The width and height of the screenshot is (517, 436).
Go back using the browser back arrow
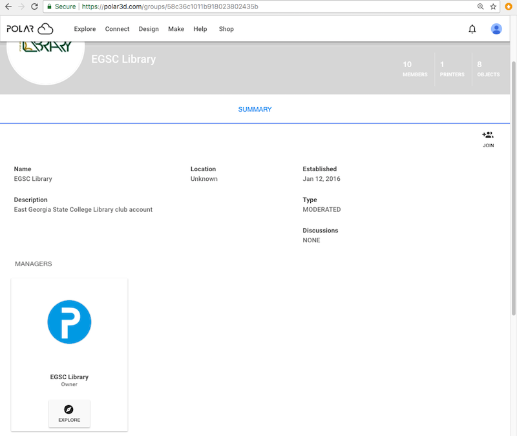(x=8, y=6)
